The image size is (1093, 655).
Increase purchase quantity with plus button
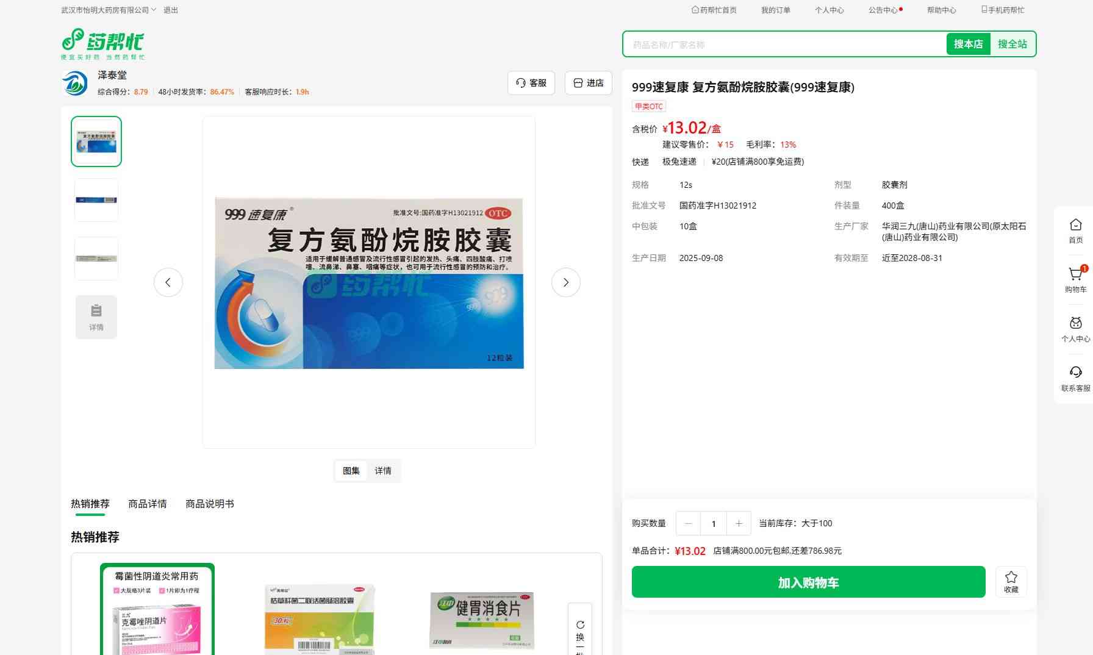tap(739, 523)
